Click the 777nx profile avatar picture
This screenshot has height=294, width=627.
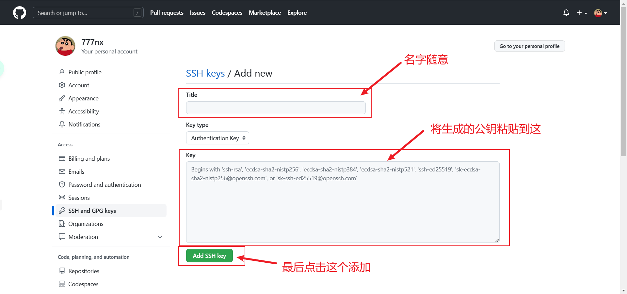click(x=65, y=46)
